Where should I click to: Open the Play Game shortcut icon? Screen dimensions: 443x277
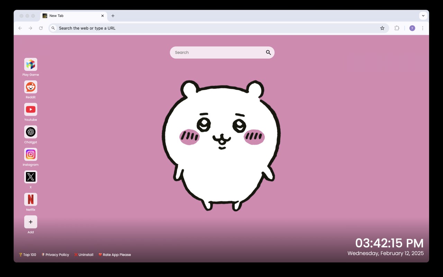pos(30,64)
